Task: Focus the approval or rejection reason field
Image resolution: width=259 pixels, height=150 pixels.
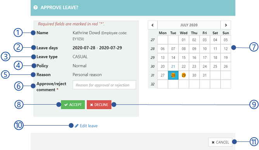Action: (x=104, y=85)
